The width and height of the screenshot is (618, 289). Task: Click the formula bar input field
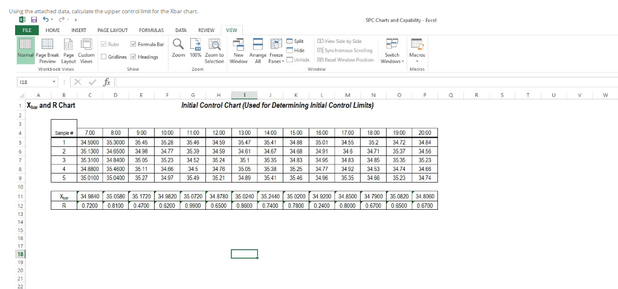[x=367, y=82]
